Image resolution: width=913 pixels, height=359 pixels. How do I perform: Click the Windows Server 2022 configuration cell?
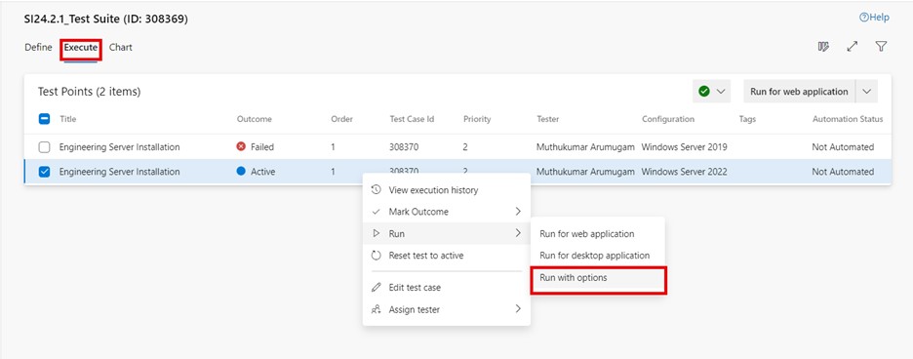point(684,172)
